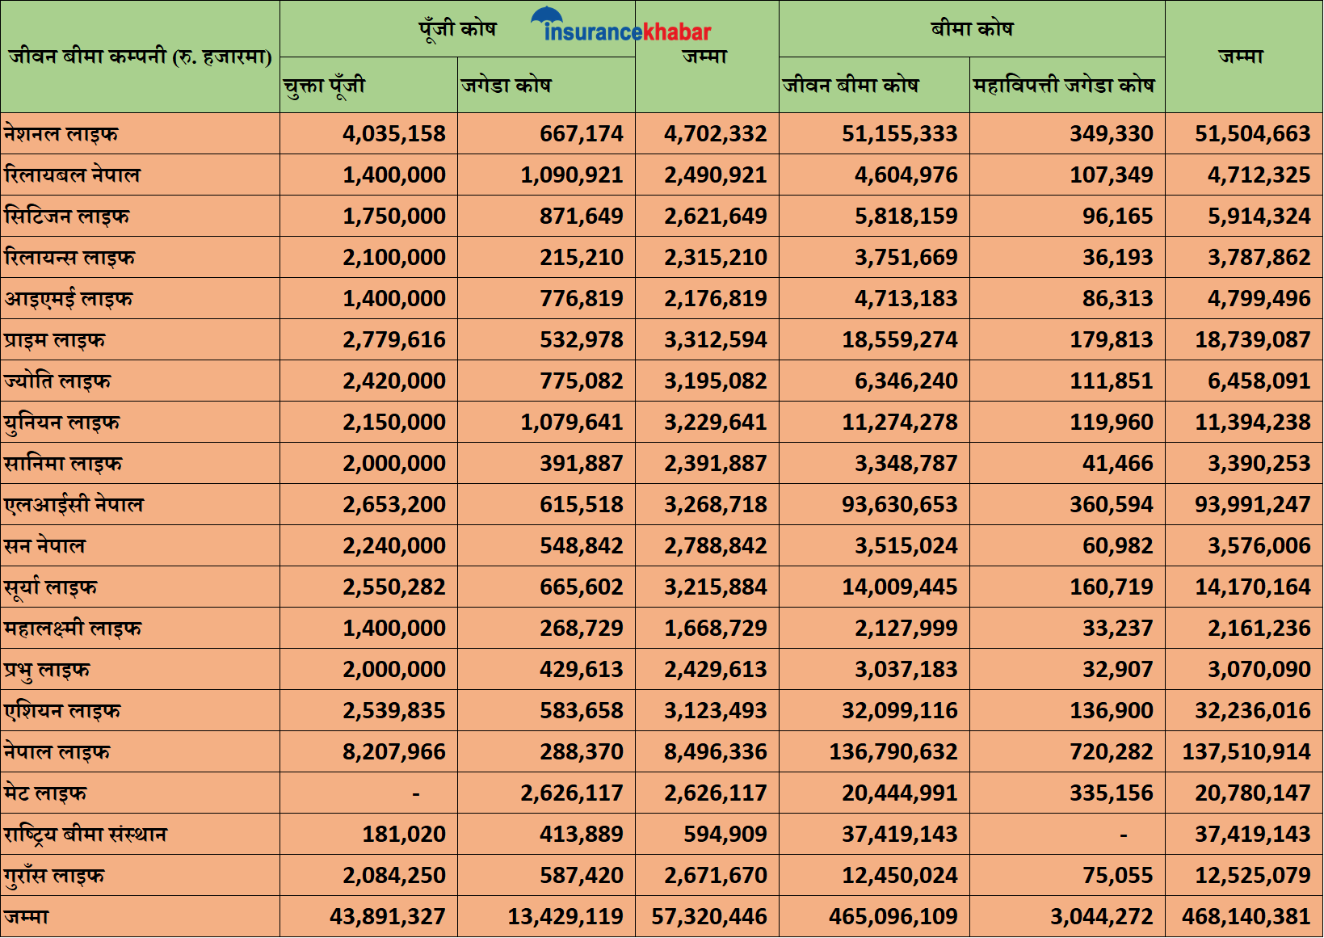Select the पूँजी कोष header cell
This screenshot has width=1324, height=938.
456,29
